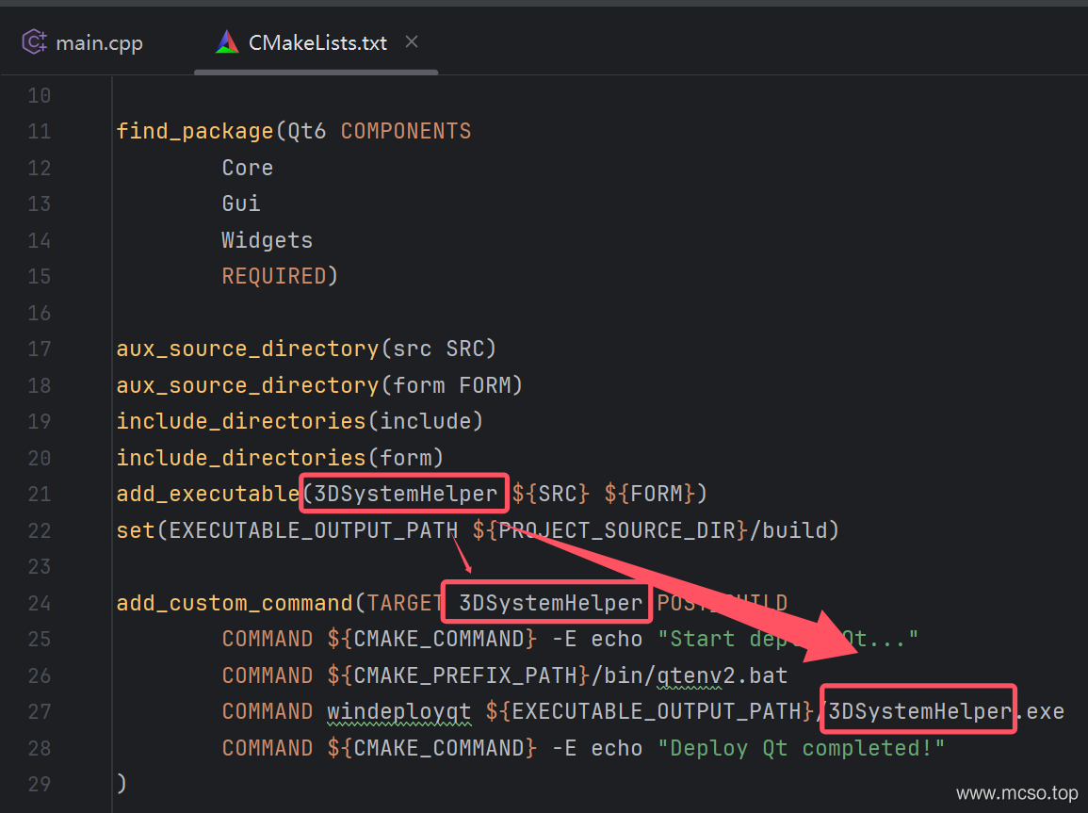Viewport: 1088px width, 813px height.
Task: Click line number 24 in gutter
Action: click(x=39, y=604)
